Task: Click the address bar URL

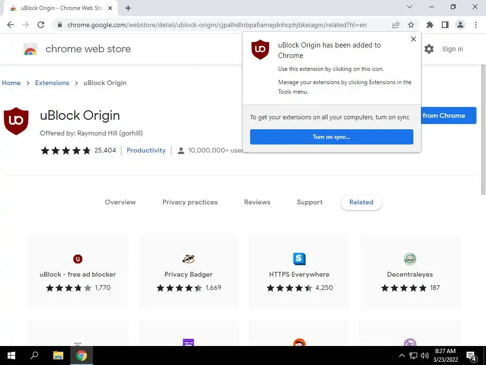Action: coord(217,25)
